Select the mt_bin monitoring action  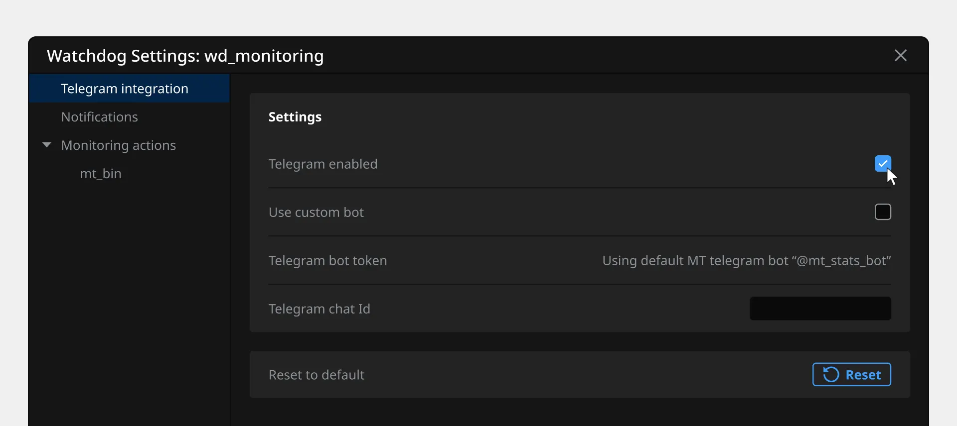pos(101,174)
